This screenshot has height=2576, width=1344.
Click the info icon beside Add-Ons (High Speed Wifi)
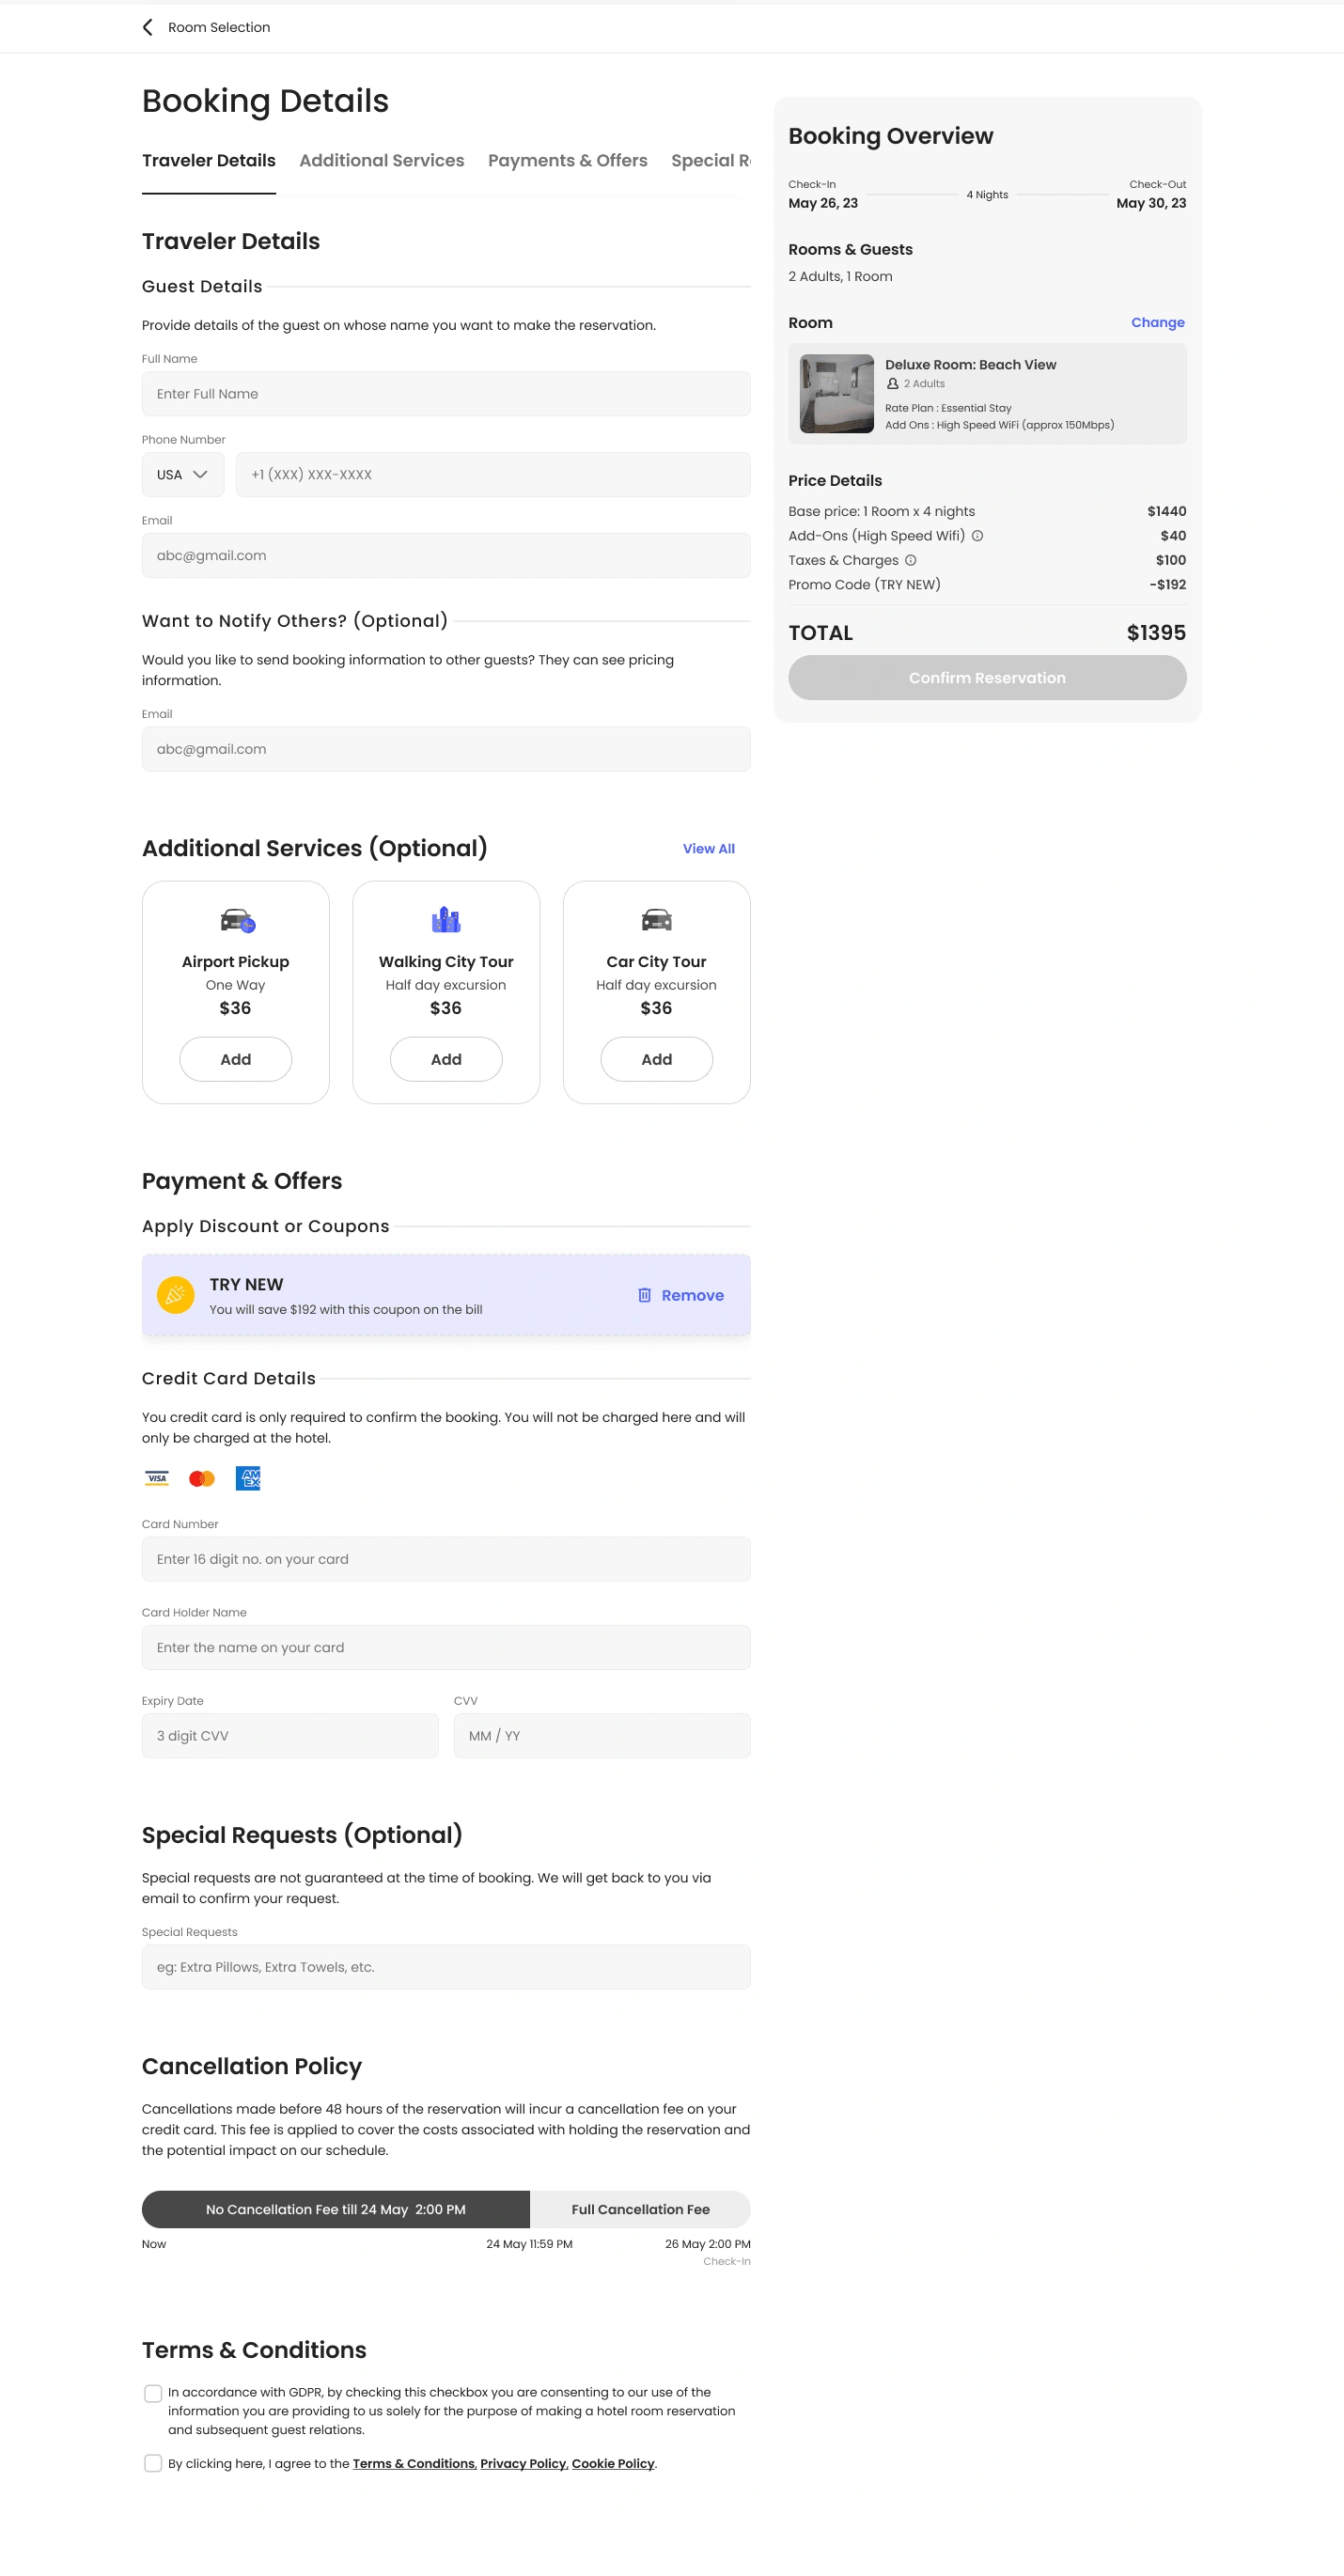[978, 536]
